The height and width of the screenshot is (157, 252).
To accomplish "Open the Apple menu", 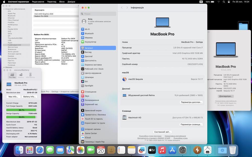I will coord(4,2).
